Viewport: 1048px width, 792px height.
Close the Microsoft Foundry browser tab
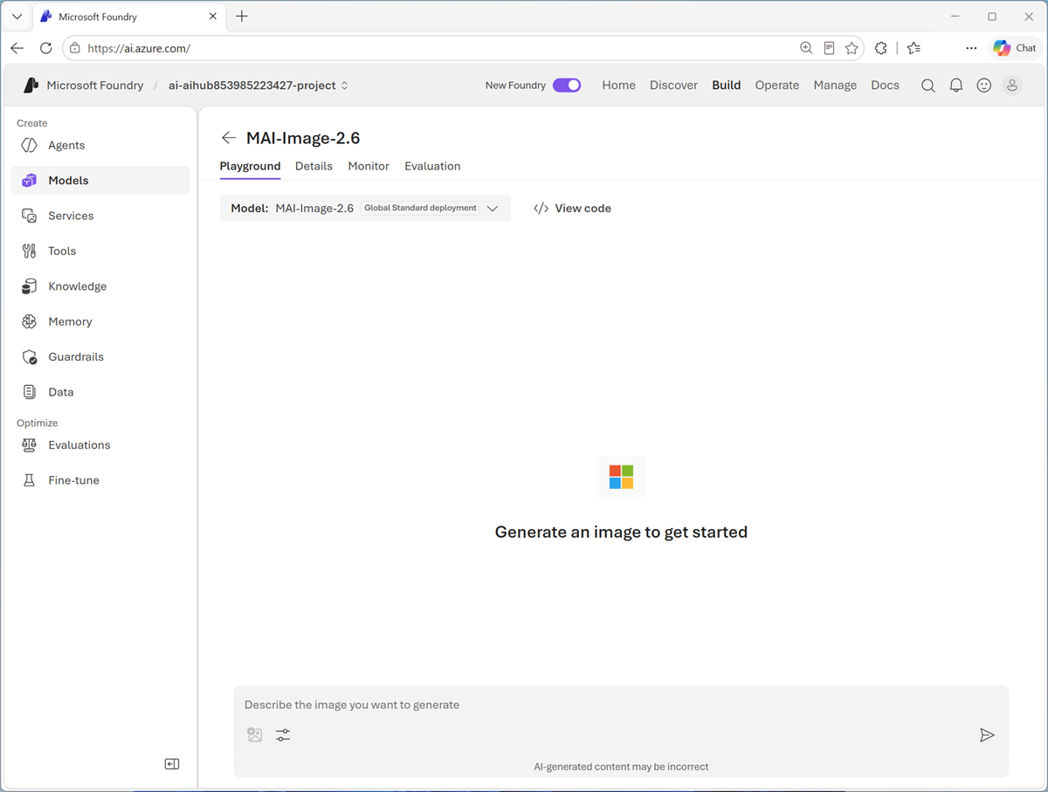213,17
